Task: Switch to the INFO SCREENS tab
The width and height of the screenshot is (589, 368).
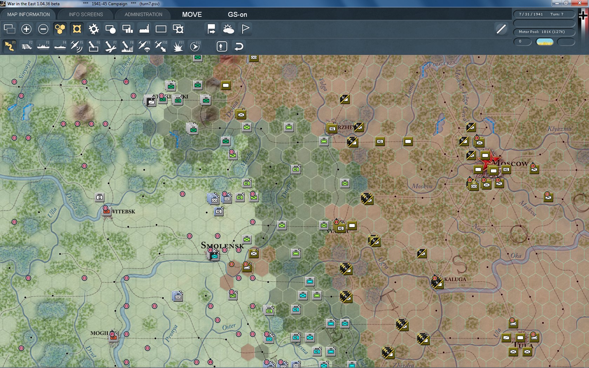Action: (86, 14)
